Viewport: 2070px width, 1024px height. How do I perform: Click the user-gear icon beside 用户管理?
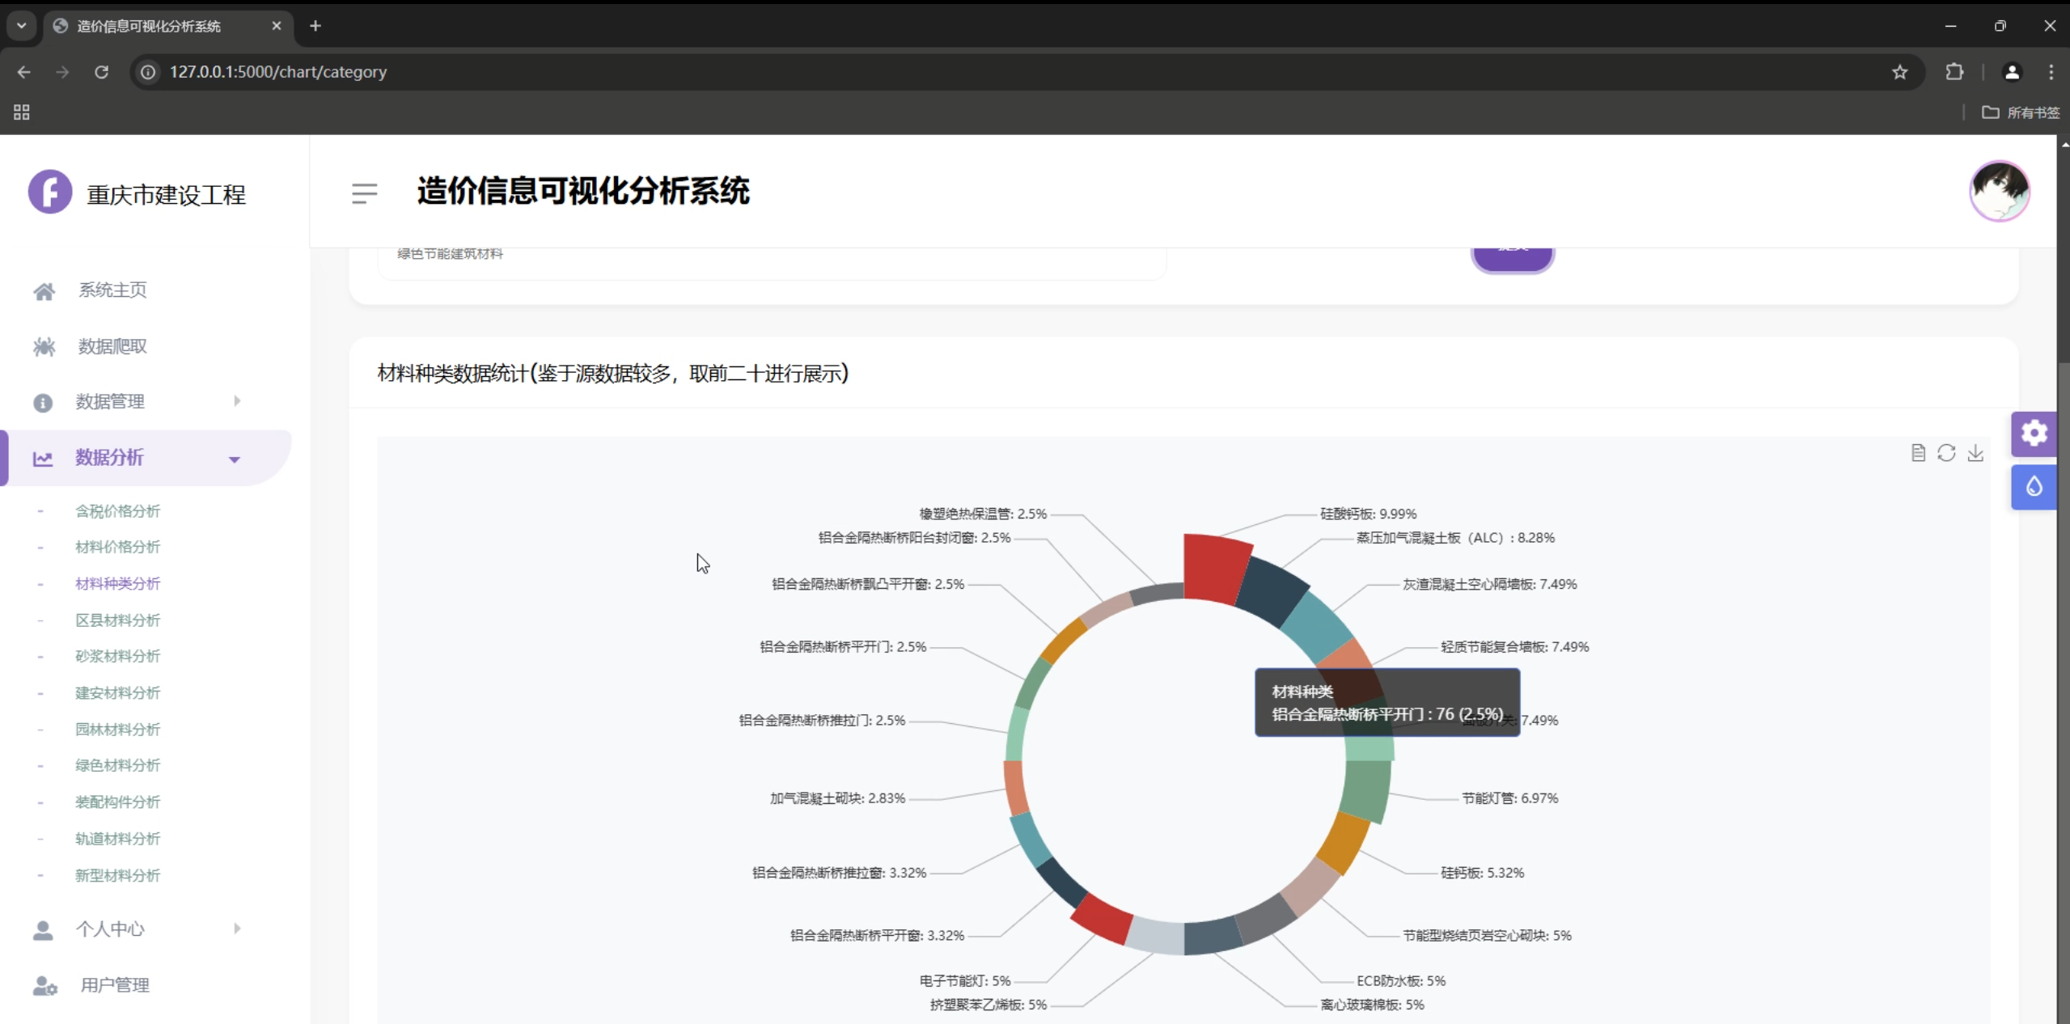[44, 986]
